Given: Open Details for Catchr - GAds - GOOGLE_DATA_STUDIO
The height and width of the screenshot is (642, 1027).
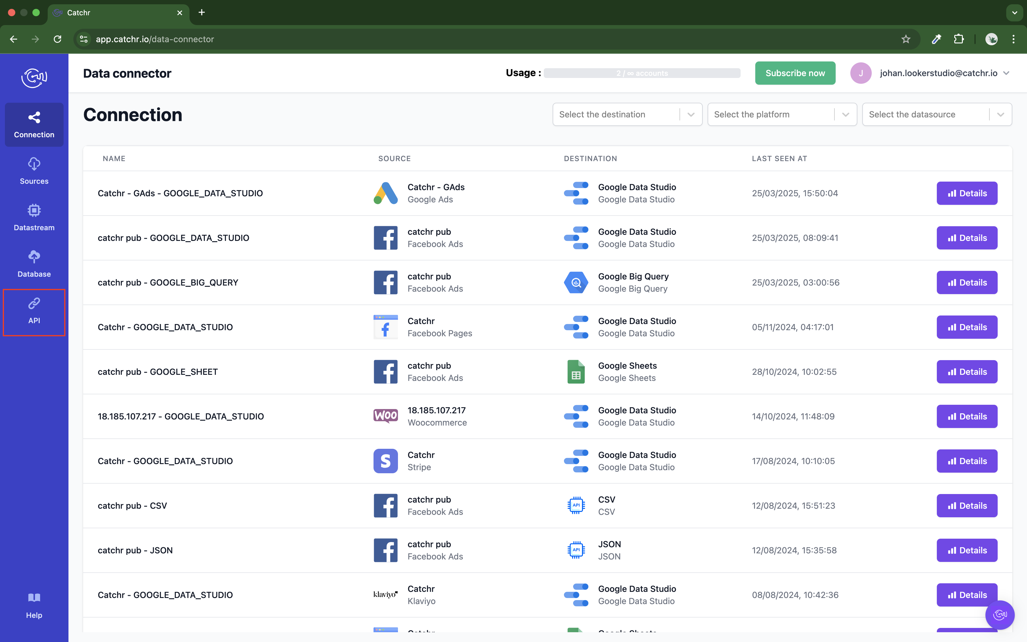Looking at the screenshot, I should click(x=967, y=193).
